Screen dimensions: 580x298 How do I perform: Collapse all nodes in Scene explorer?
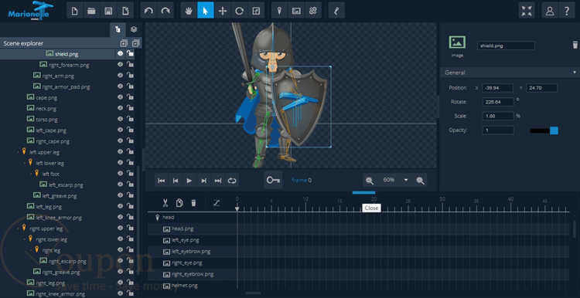[136, 43]
